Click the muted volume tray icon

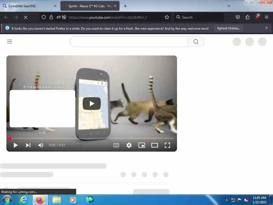pos(246,200)
